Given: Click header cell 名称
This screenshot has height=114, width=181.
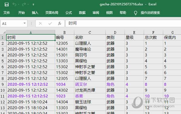Looking at the screenshot, I should click(90, 37).
